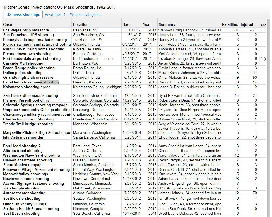Click the Roseburg, Oregon location cell
The width and height of the screenshot is (272, 217).
(97, 110)
